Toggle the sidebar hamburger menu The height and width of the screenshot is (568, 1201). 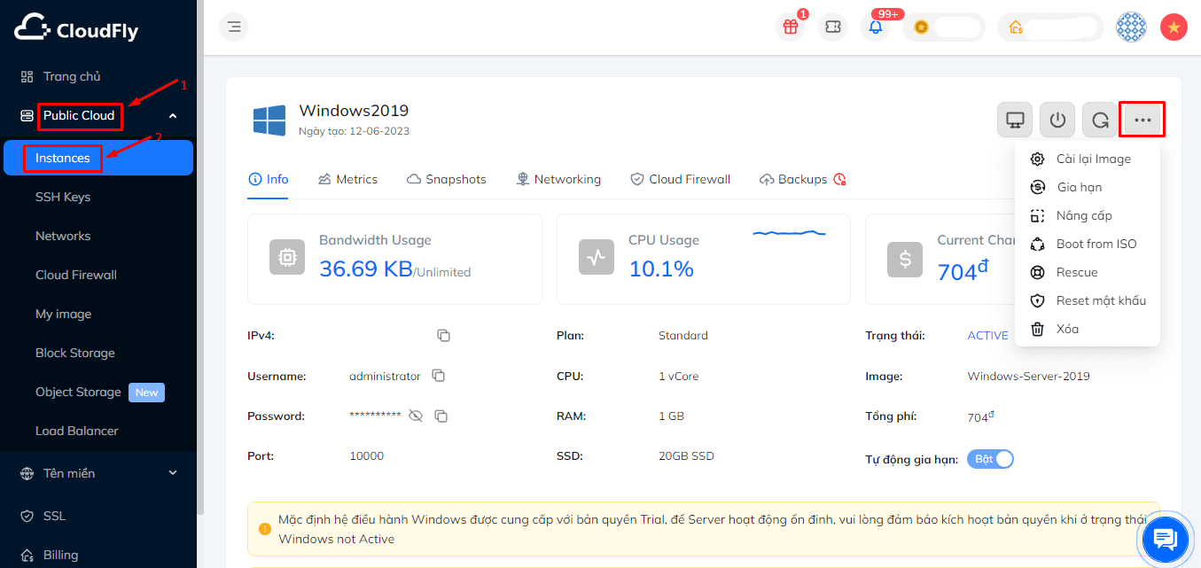coord(234,27)
